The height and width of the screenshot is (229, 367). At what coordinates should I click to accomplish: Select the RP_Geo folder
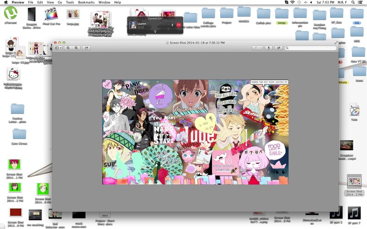tap(337, 13)
